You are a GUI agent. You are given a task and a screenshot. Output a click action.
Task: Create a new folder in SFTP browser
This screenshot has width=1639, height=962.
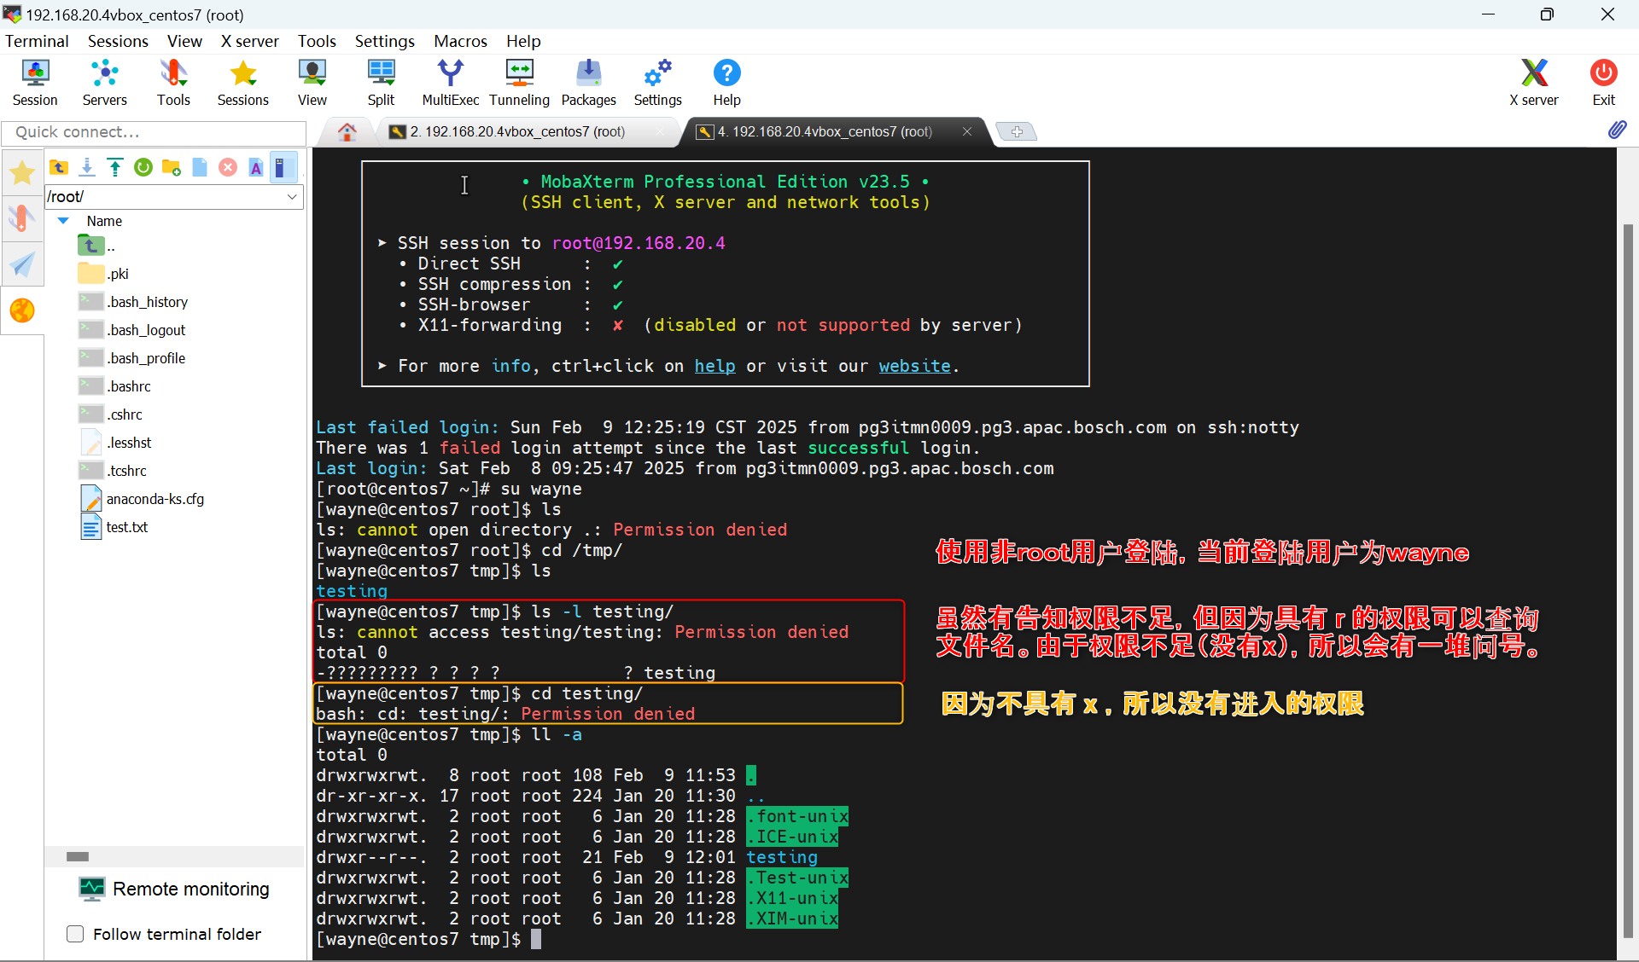click(172, 168)
